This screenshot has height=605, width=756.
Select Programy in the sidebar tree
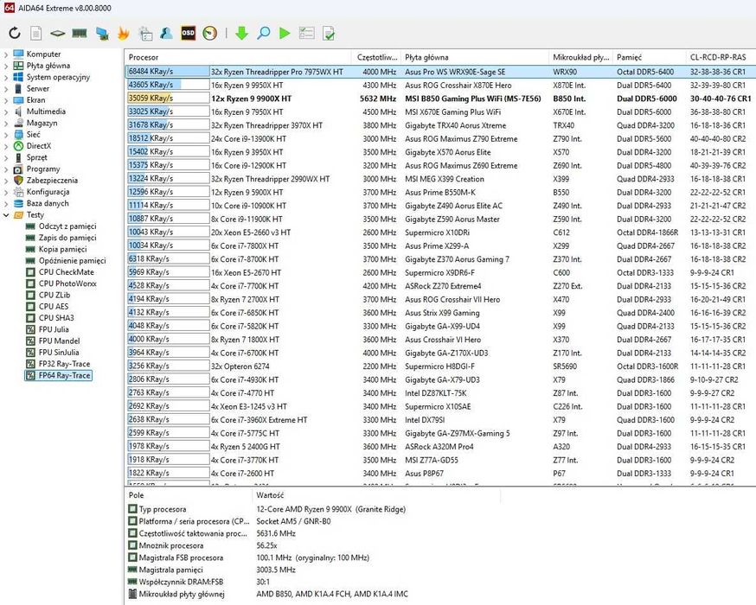pos(43,169)
